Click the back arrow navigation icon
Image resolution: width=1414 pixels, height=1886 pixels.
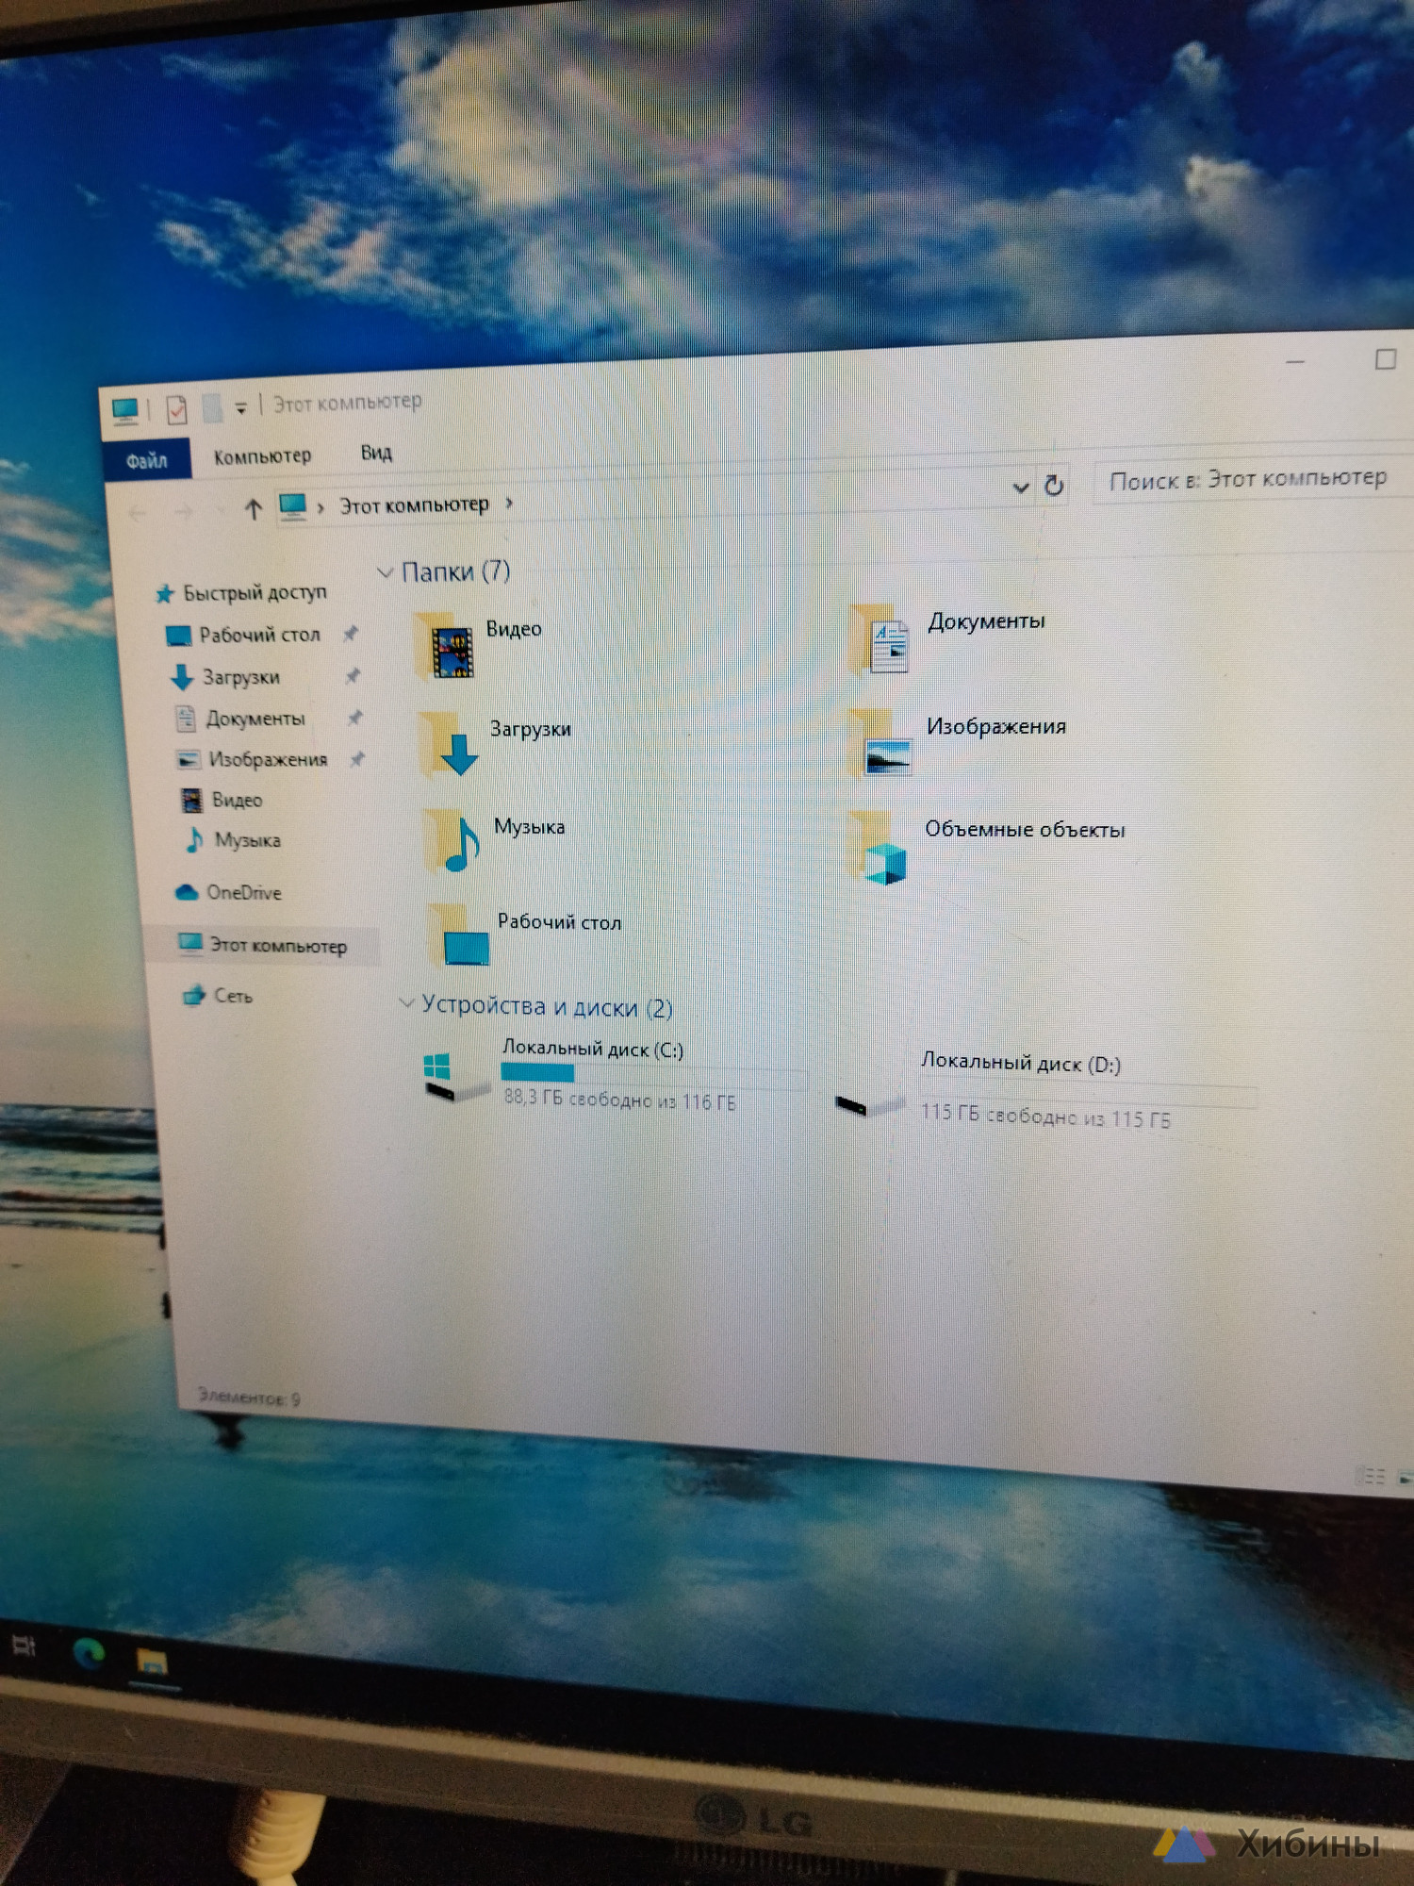tap(139, 514)
